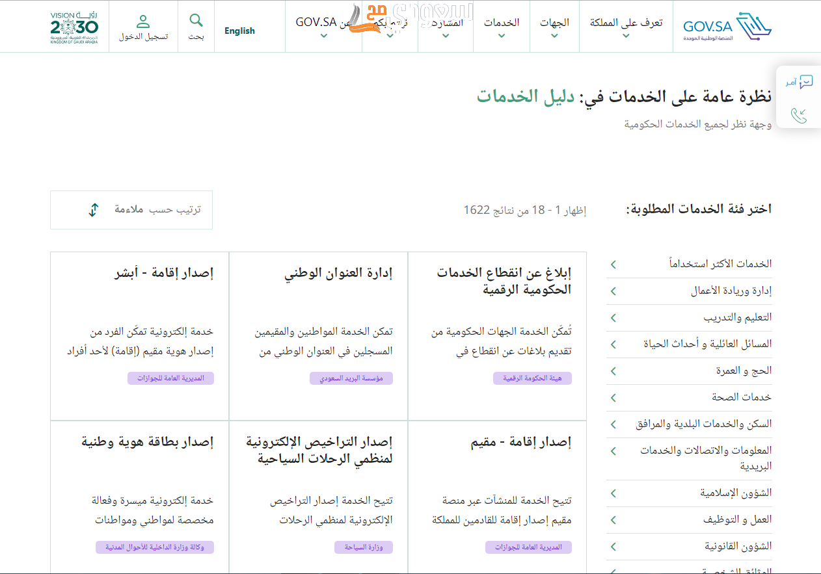Image resolution: width=821 pixels, height=574 pixels.
Task: Expand the الشؤون الإسلامية category
Action: [689, 493]
